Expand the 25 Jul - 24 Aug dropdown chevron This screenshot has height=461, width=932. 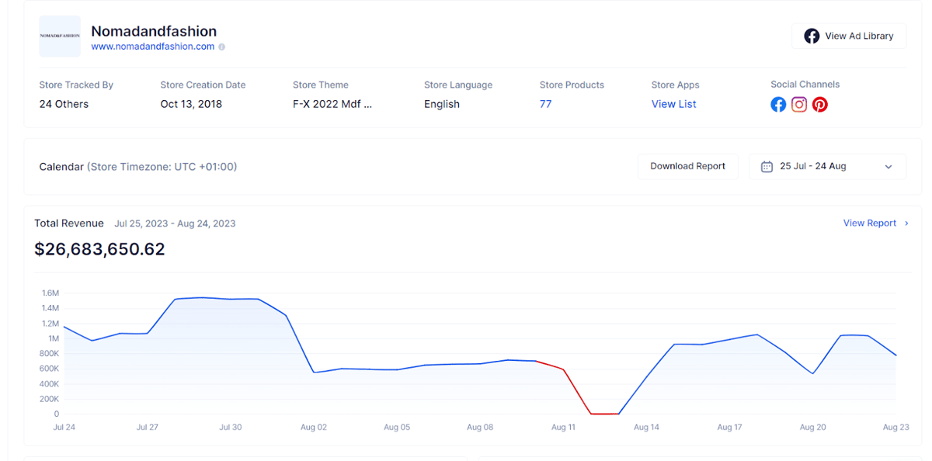coord(889,167)
